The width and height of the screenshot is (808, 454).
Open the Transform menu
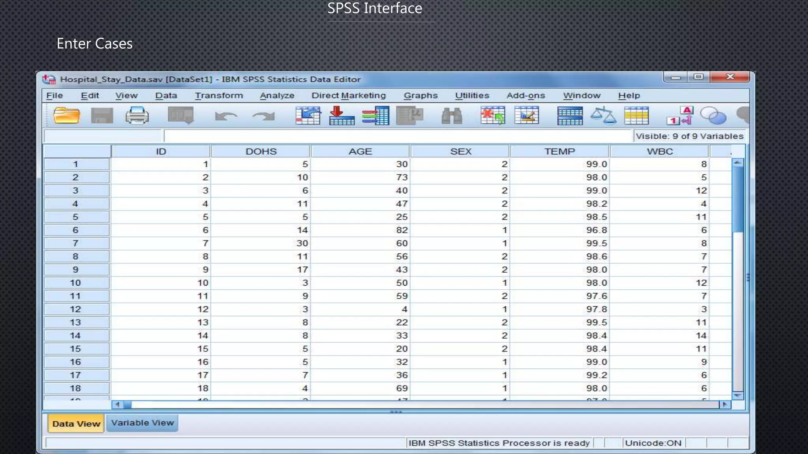[x=219, y=95]
